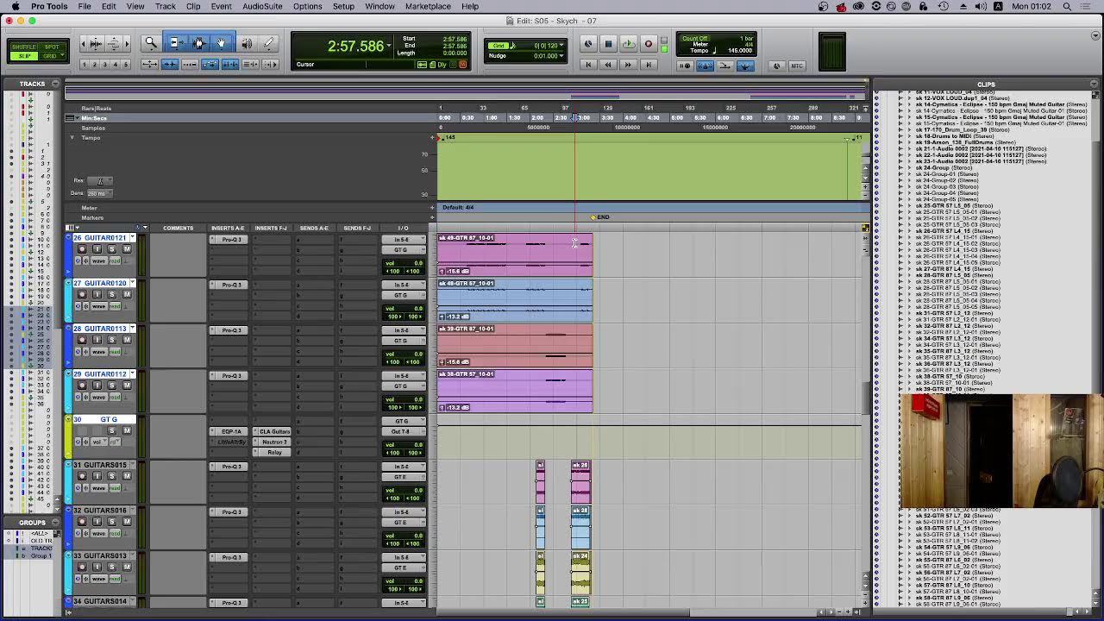Mute track 27 GUITAR0120
Image resolution: width=1104 pixels, height=621 pixels.
coord(126,295)
